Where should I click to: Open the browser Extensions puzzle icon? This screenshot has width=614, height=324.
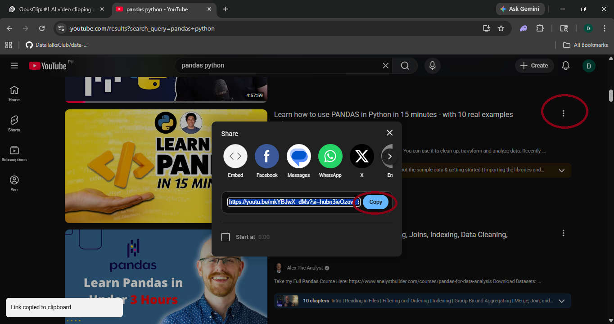pyautogui.click(x=540, y=28)
